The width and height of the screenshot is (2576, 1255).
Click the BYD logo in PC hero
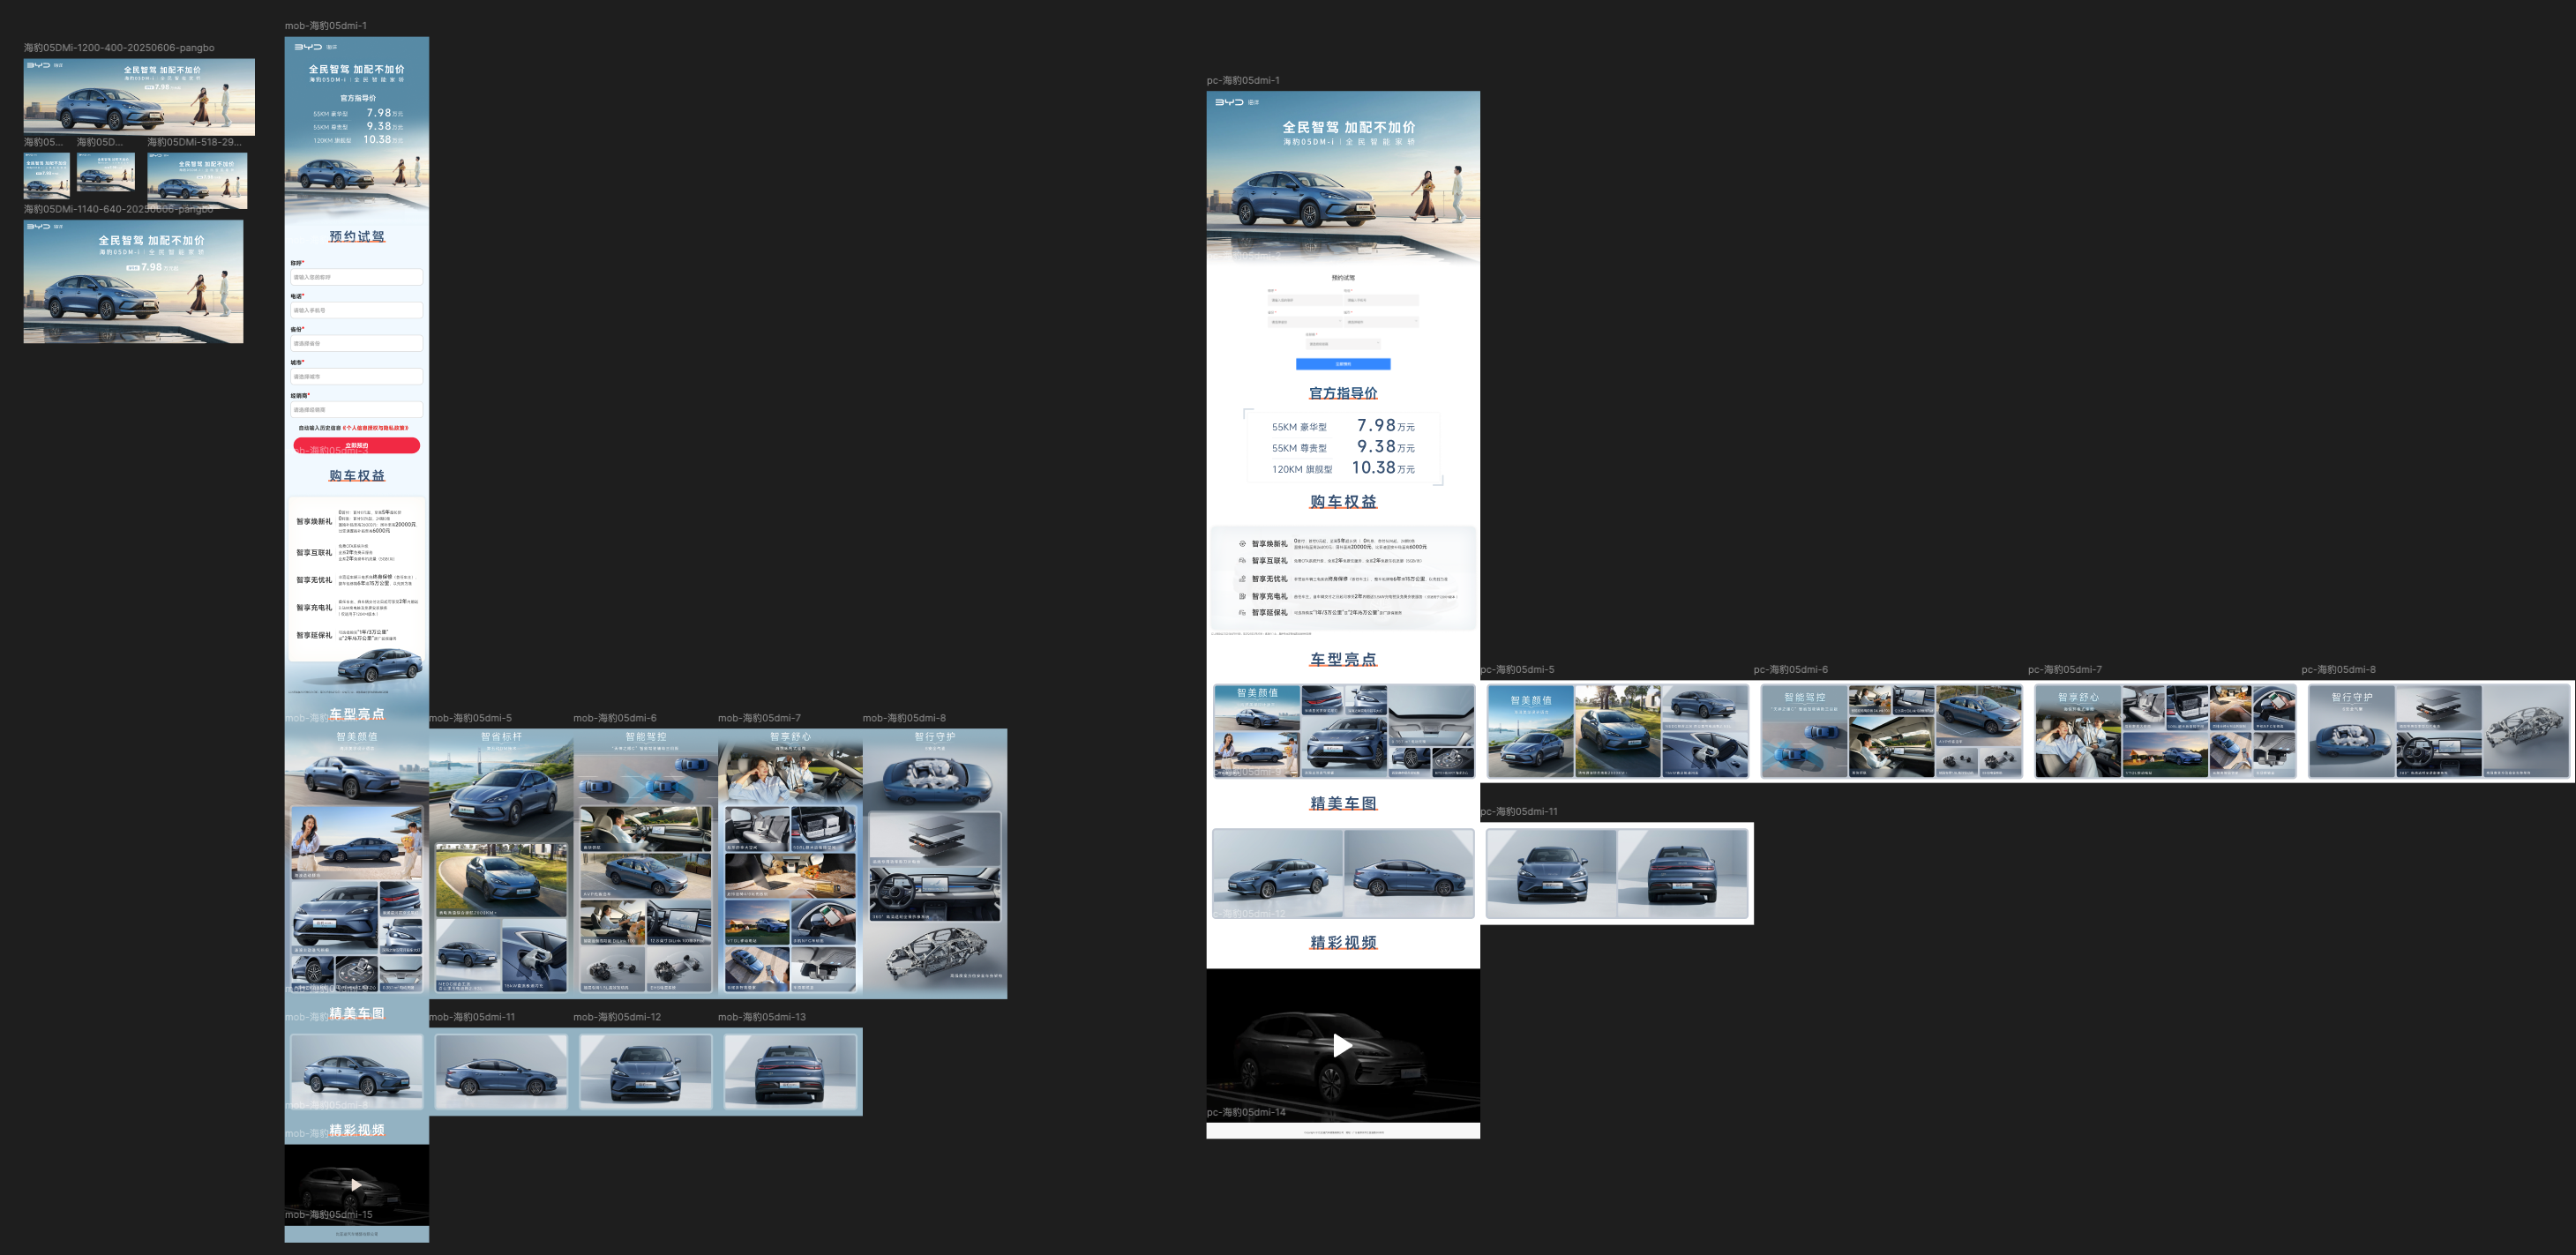tap(1230, 102)
